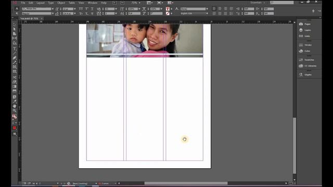333x187 pixels.
Task: Toggle Subscript formatting
Action: tap(87, 14)
